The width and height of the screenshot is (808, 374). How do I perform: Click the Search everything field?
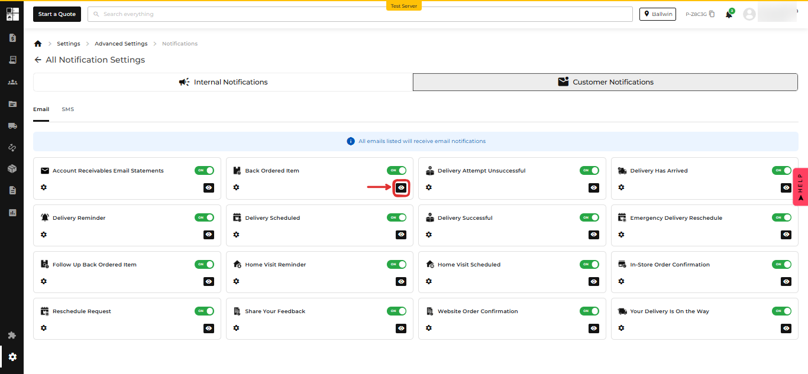(360, 14)
